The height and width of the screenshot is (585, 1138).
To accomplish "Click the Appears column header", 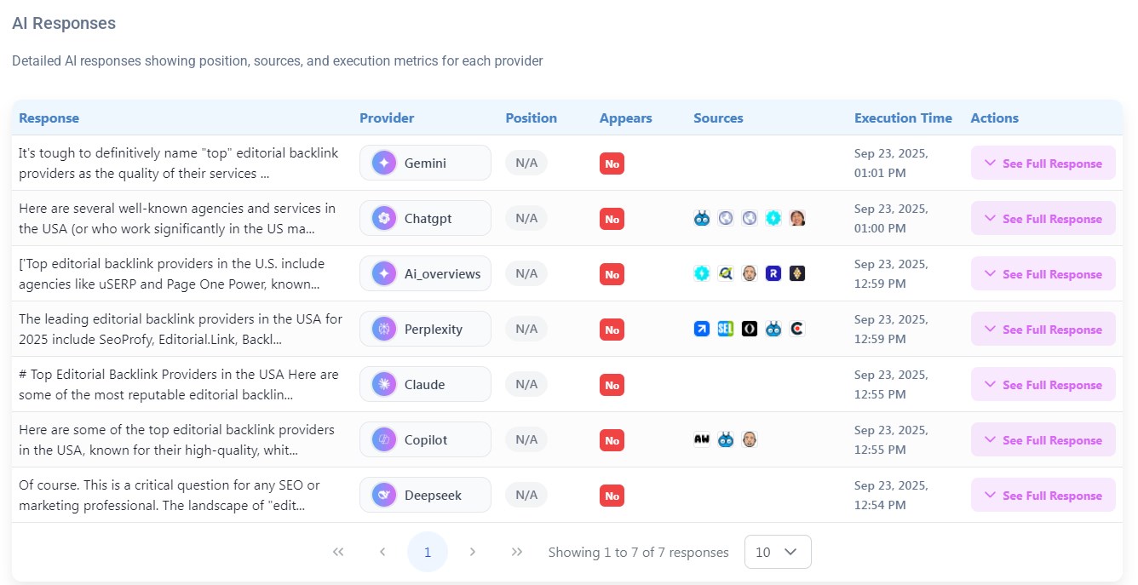I will [x=626, y=118].
